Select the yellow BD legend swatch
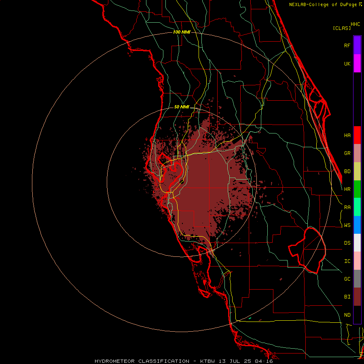The width and height of the screenshot is (364, 364). (x=357, y=171)
